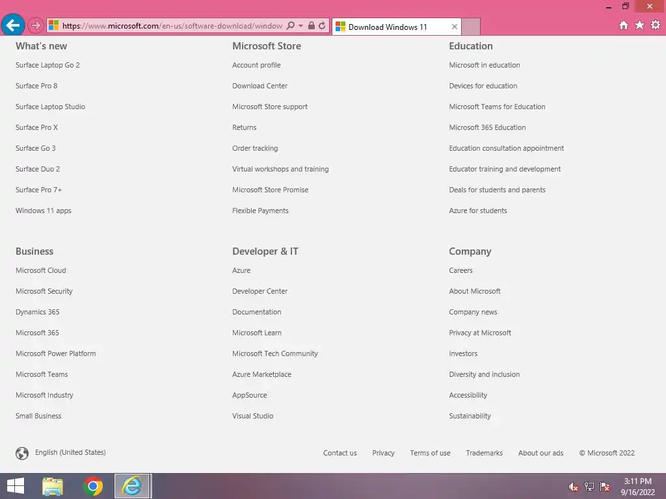The image size is (666, 499).
Task: Open Careers link under Company
Action: (460, 270)
